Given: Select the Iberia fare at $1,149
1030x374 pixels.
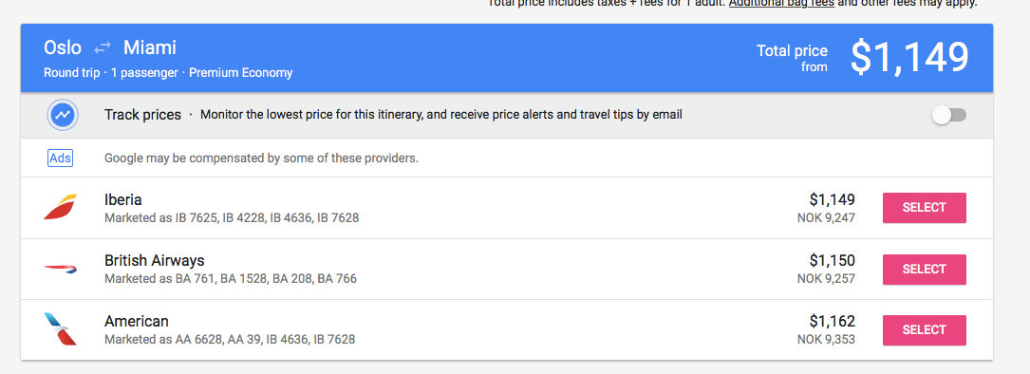Looking at the screenshot, I should 925,208.
